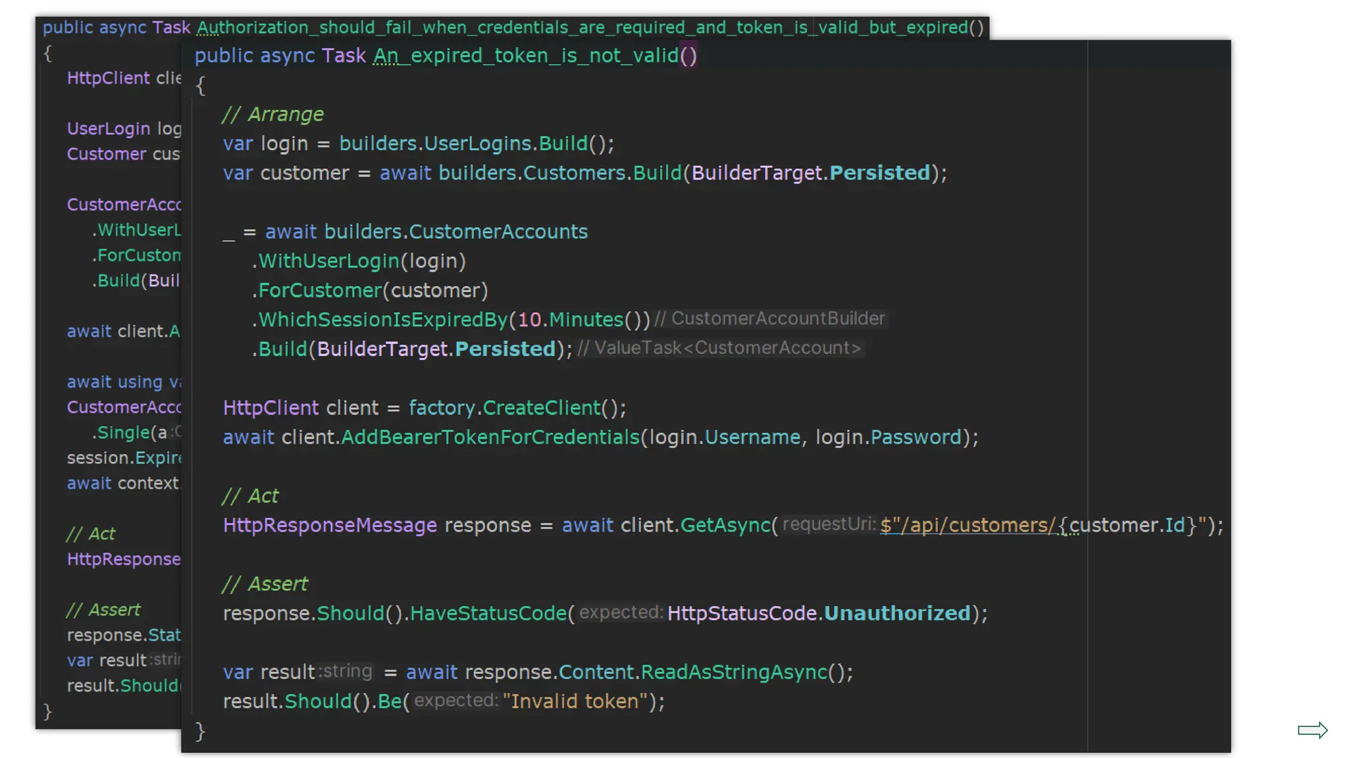1348x758 pixels.
Task: Click the ReadAsStringAsync method call
Action: [x=734, y=672]
